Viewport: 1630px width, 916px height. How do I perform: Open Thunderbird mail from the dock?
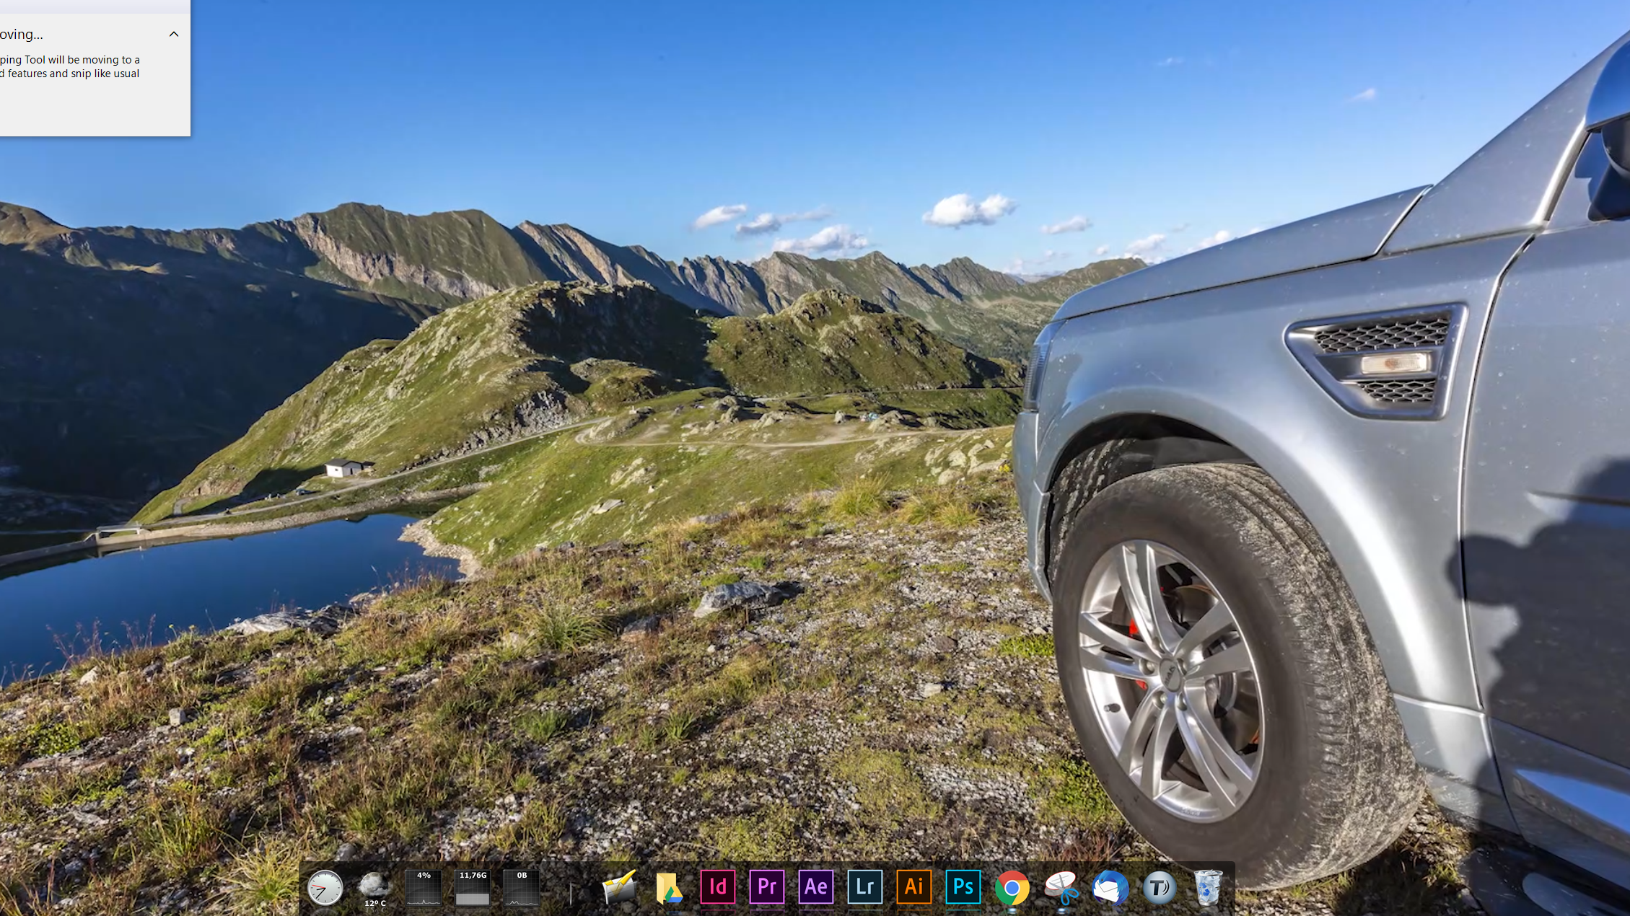point(1110,887)
